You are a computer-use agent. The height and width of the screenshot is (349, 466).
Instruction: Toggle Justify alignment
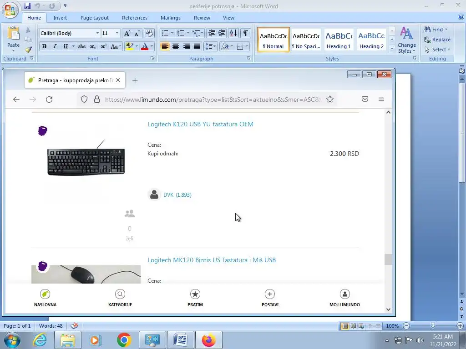(197, 46)
